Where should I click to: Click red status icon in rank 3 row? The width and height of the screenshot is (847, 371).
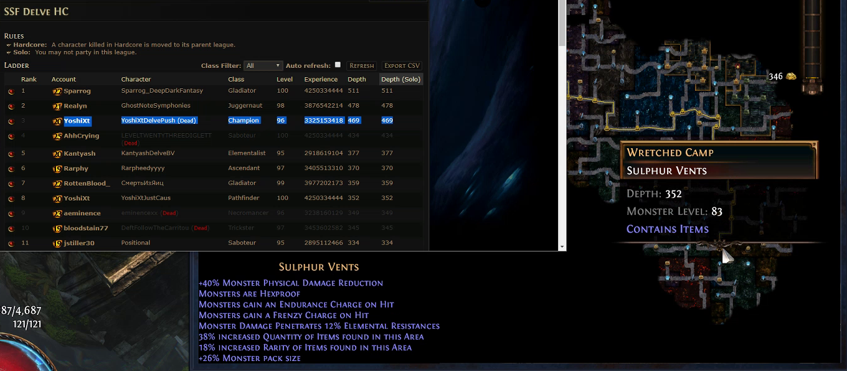pos(11,121)
